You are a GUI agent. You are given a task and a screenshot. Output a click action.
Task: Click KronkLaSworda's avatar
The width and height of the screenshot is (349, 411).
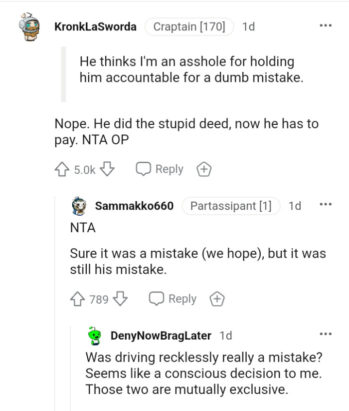tap(29, 26)
